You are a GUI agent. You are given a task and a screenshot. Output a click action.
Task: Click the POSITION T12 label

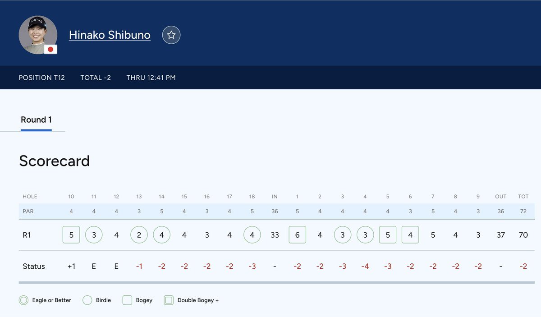pyautogui.click(x=42, y=78)
